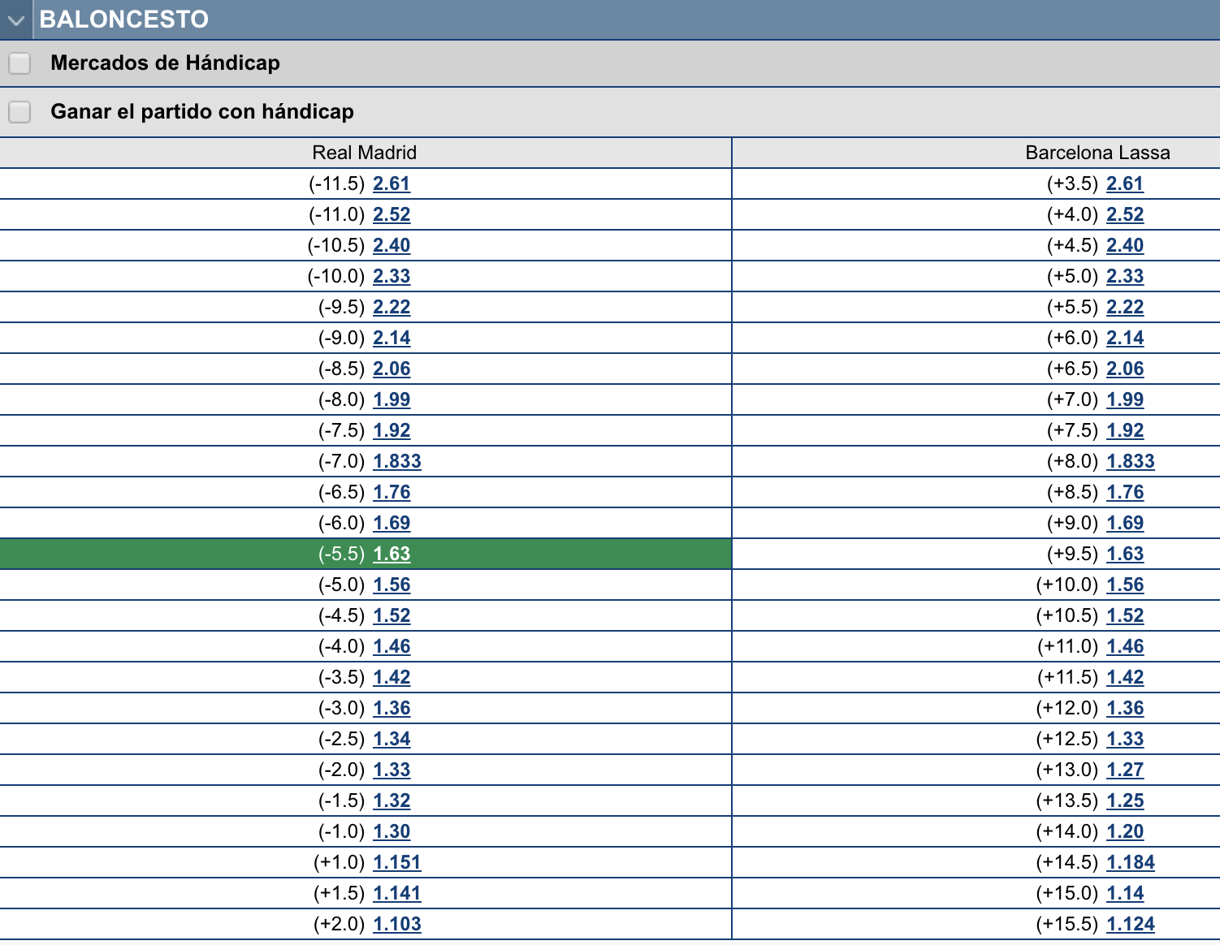The height and width of the screenshot is (945, 1220).
Task: Choose Barcelona Lassa (+10.0) odds 1.56
Action: tap(1125, 585)
